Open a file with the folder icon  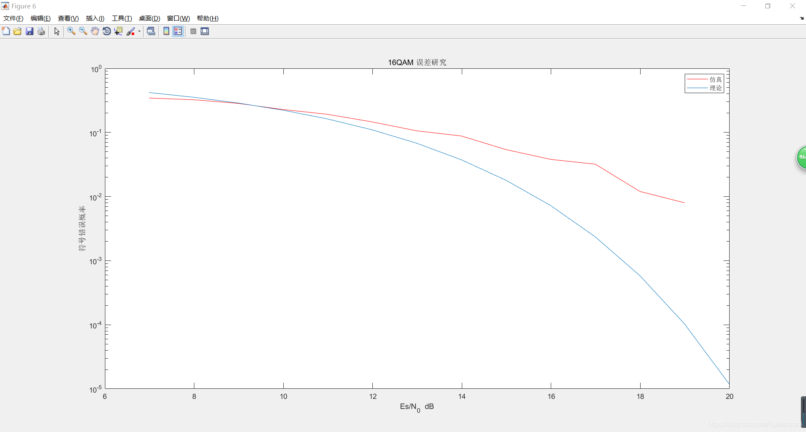pos(18,31)
